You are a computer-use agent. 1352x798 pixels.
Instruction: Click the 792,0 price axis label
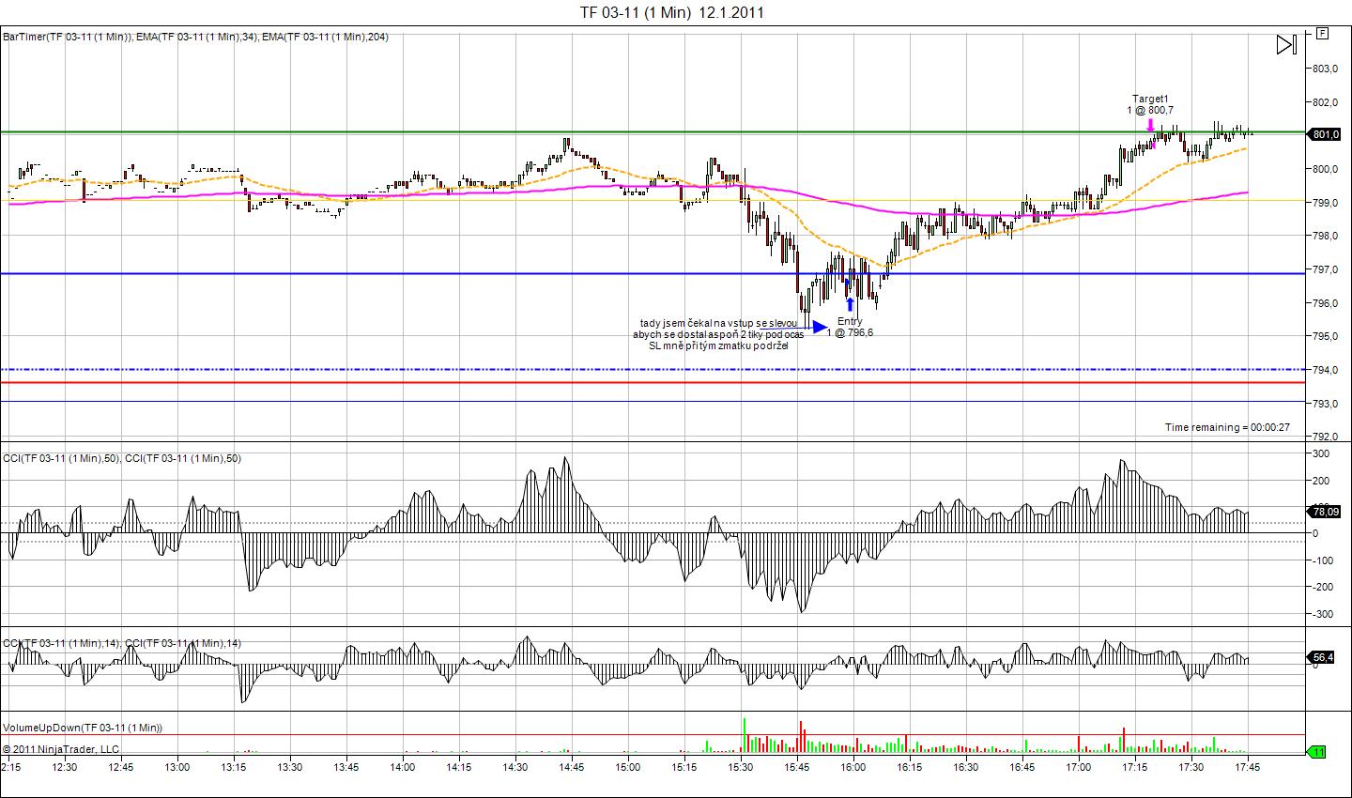1324,437
